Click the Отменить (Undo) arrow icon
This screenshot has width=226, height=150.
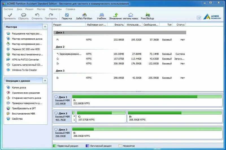click(37, 15)
